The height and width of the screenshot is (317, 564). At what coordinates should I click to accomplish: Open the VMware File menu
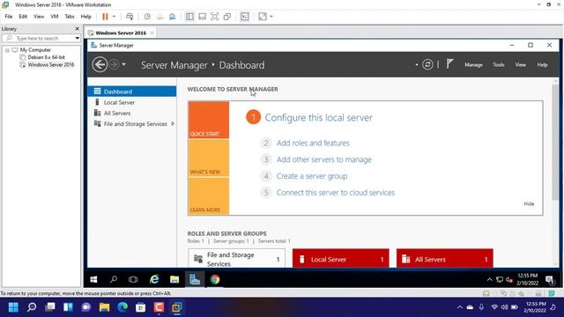point(9,17)
